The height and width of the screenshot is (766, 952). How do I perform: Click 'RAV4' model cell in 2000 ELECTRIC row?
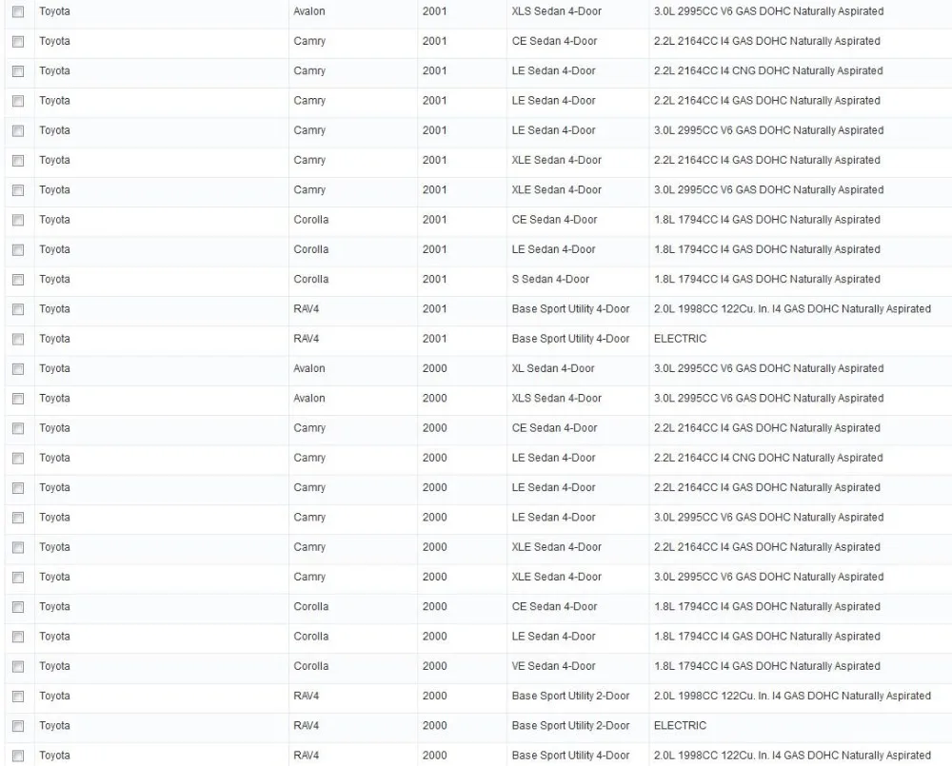coord(306,725)
